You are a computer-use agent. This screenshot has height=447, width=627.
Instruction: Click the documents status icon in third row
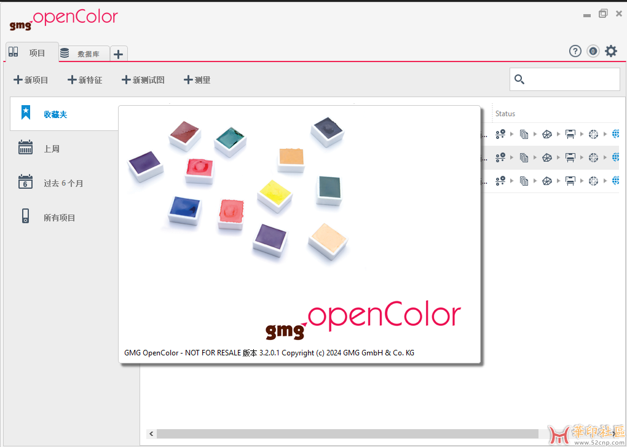524,181
